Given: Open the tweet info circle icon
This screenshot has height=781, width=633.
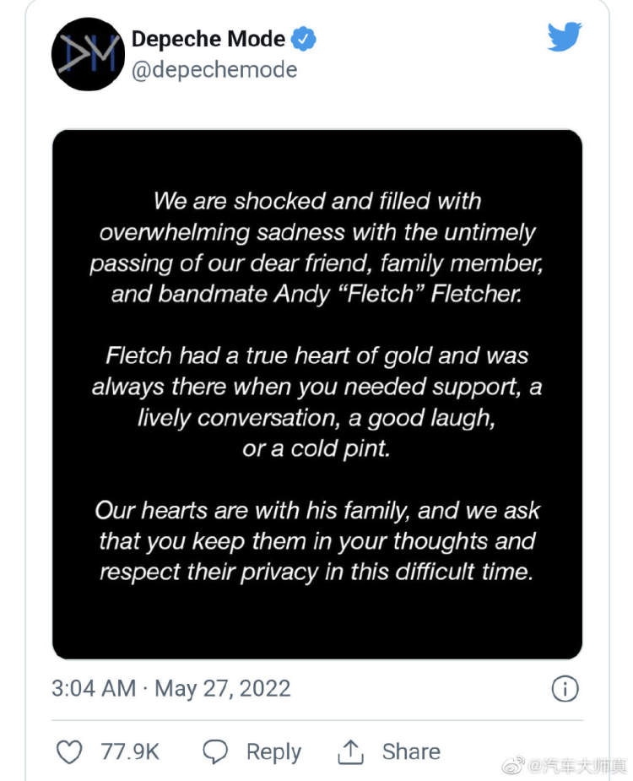Looking at the screenshot, I should 565,689.
